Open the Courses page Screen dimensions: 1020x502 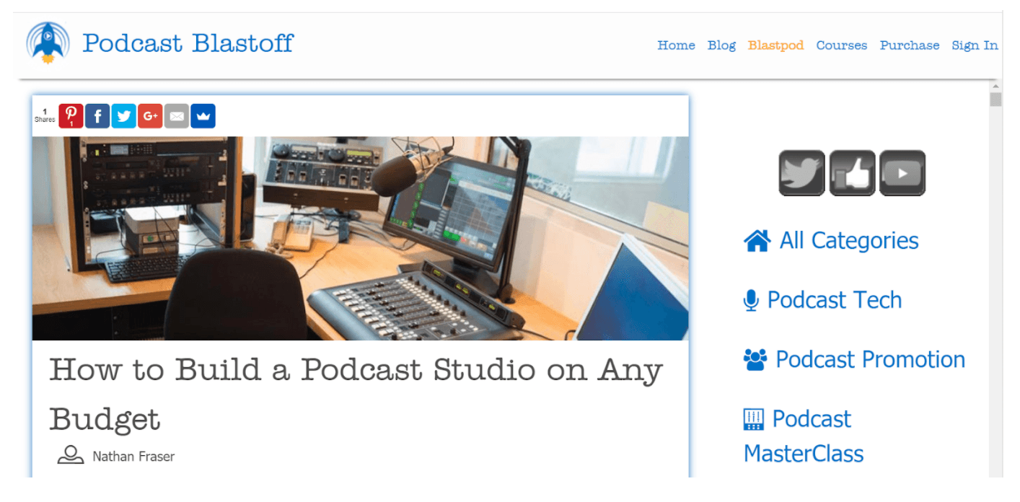click(842, 45)
